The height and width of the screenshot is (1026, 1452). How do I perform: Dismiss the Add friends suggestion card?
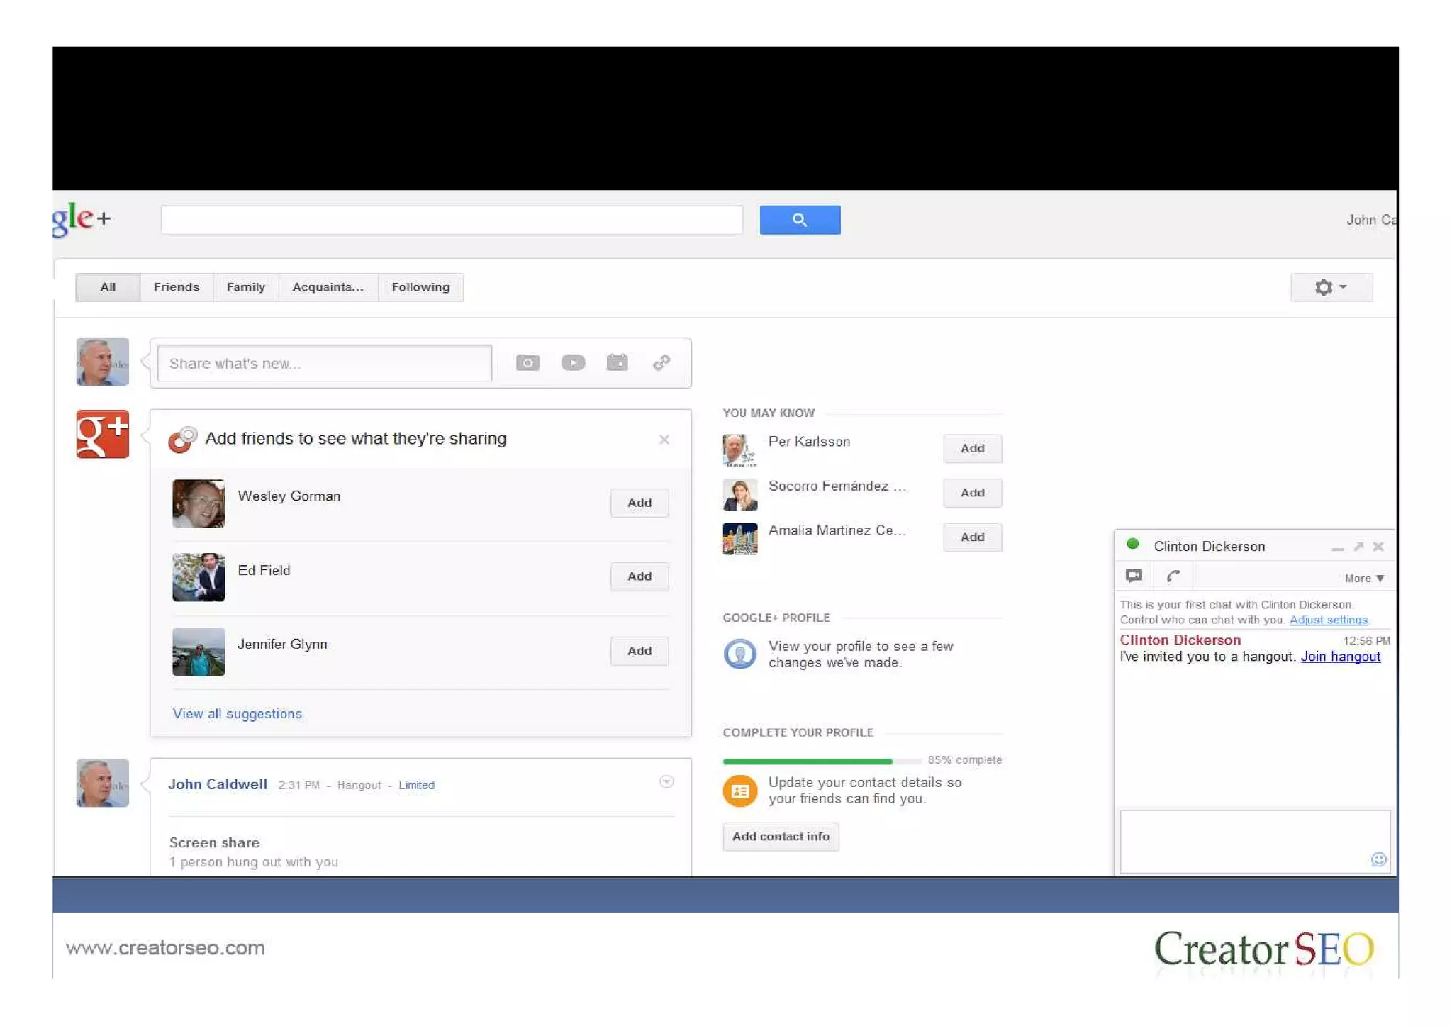point(664,440)
